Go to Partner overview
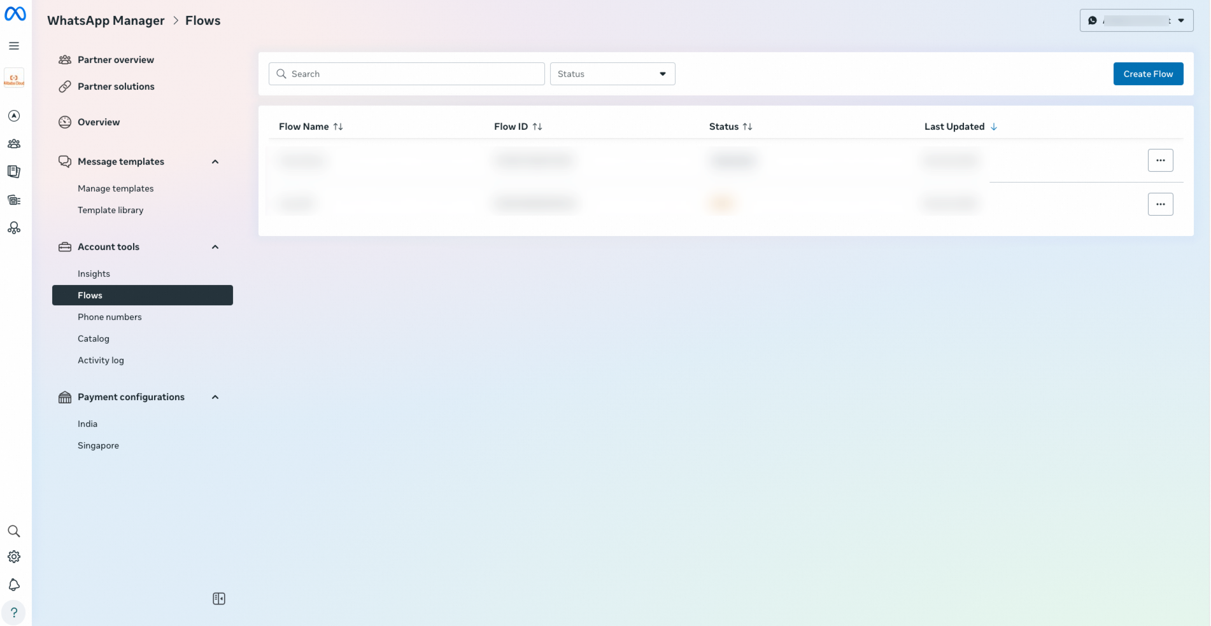Viewport: 1211px width, 626px height. click(x=116, y=60)
